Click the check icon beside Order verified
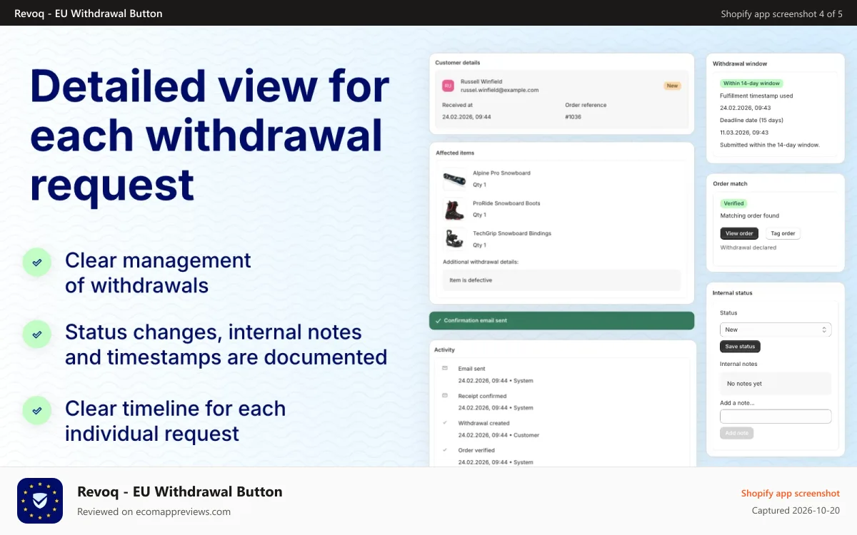 click(x=445, y=449)
